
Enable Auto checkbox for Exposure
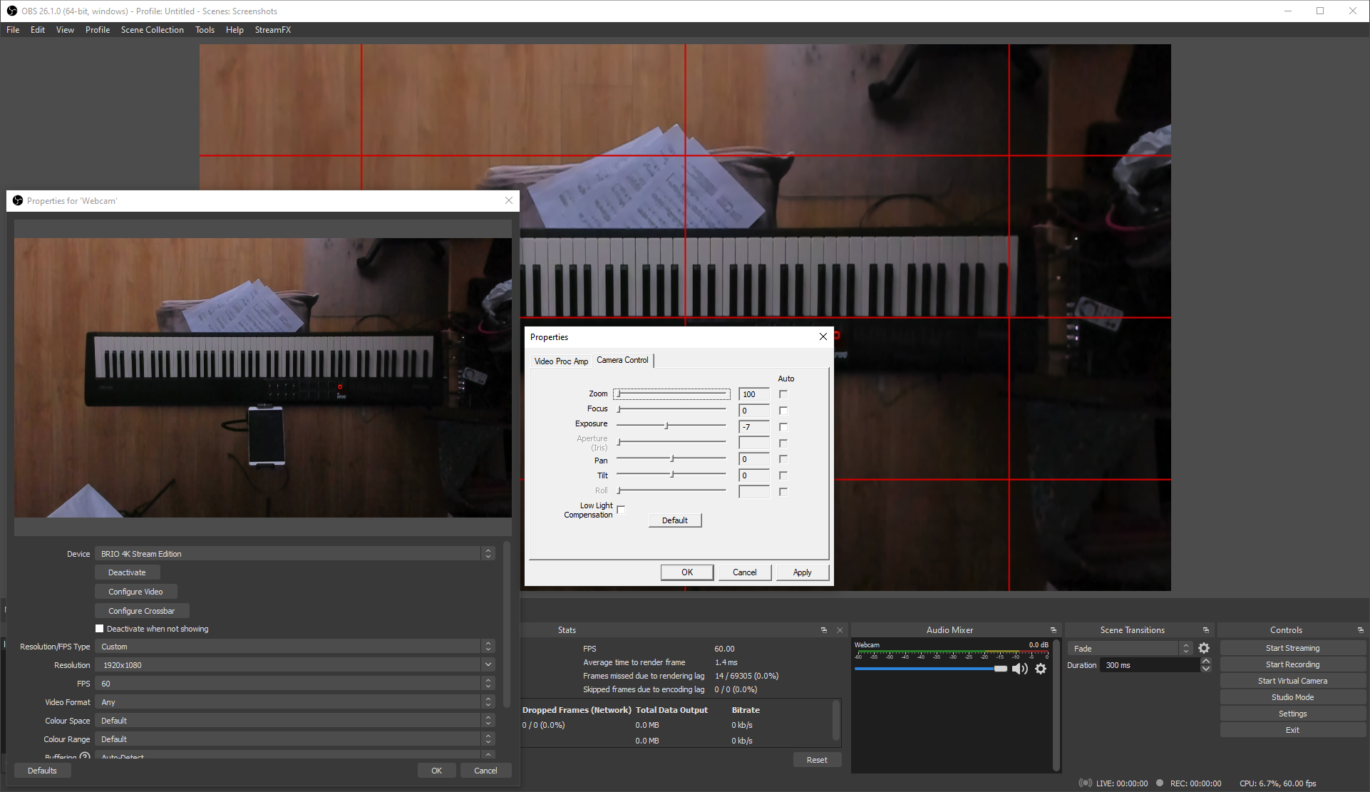point(783,427)
